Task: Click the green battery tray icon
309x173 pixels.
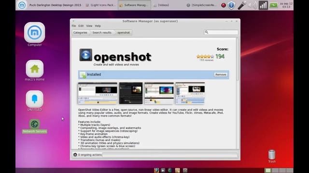Action: pos(274,5)
